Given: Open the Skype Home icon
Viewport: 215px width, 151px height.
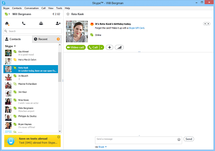Looking at the screenshot, I should pyautogui.click(x=7, y=24).
